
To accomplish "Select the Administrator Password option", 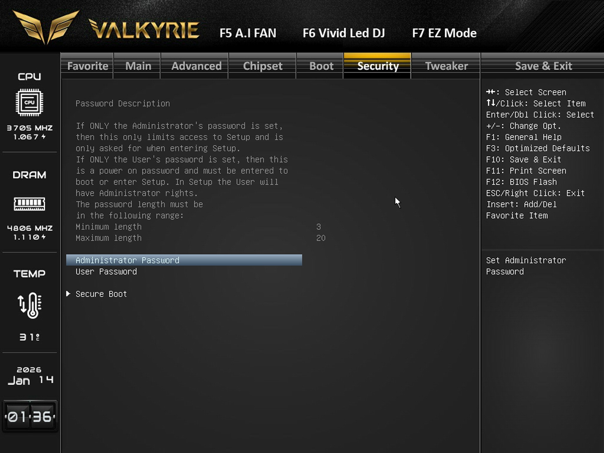I will pos(127,260).
